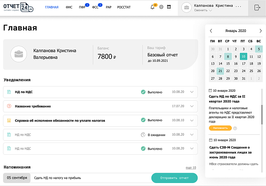Open settings gear icon in header
266x186 pixels.
click(x=161, y=7)
